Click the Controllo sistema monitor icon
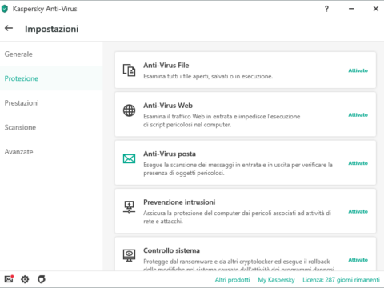 point(129,255)
